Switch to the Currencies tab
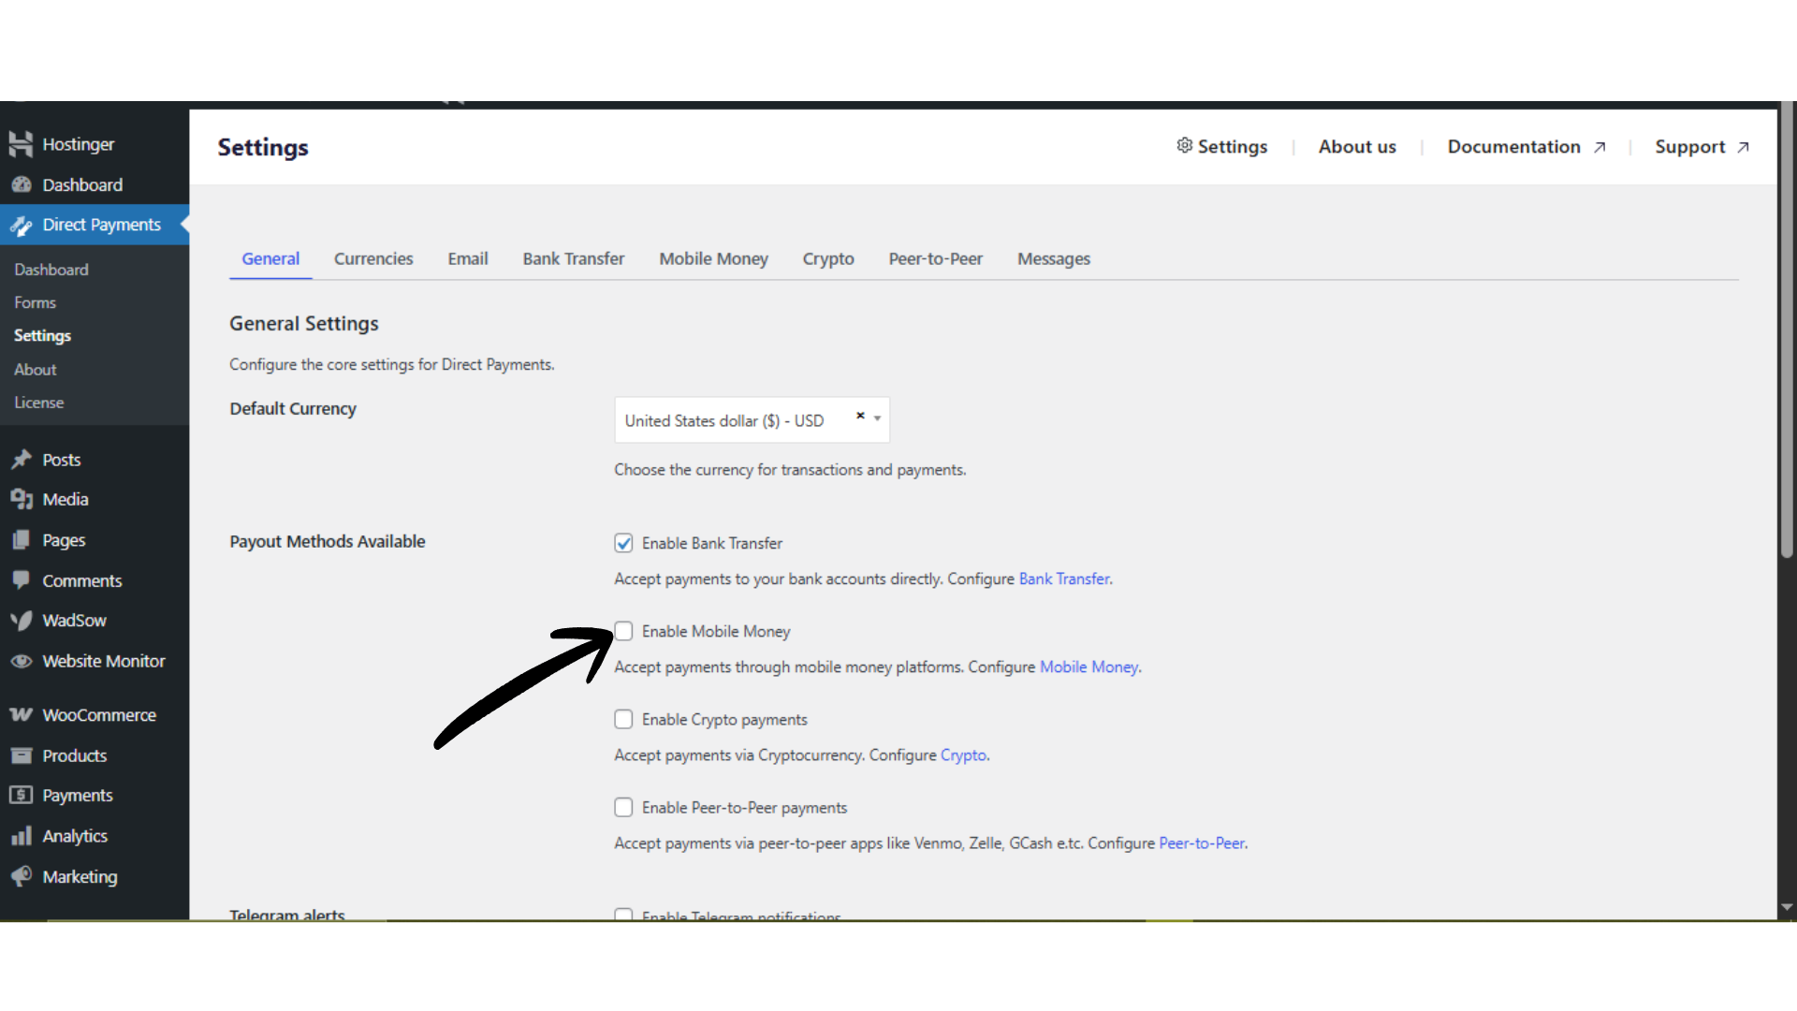Image resolution: width=1797 pixels, height=1011 pixels. coord(373,259)
